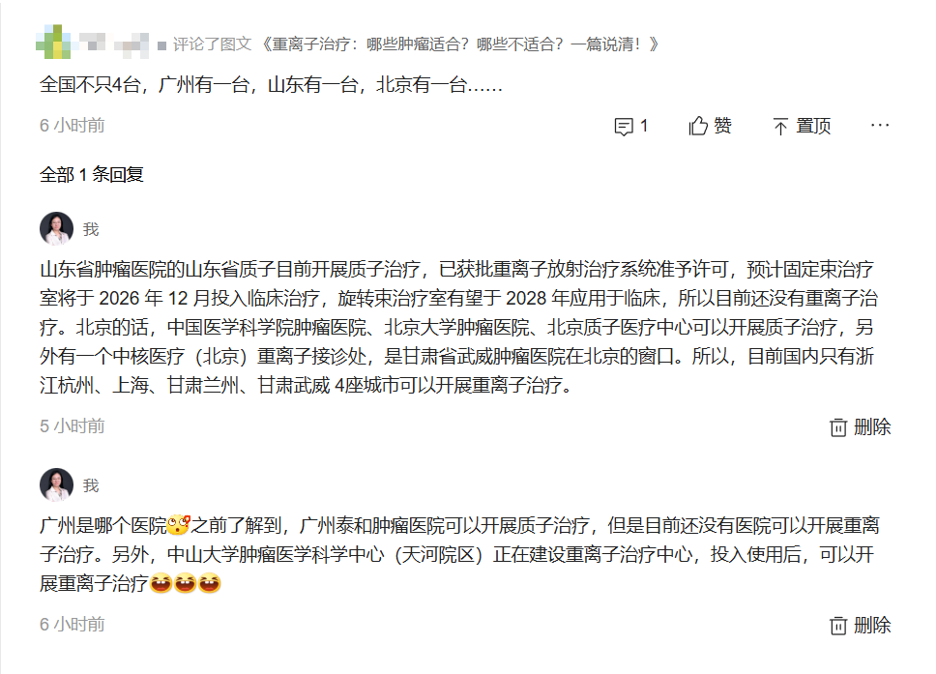Click the 全部 1 条回复 header
This screenshot has height=674, width=936.
(91, 175)
